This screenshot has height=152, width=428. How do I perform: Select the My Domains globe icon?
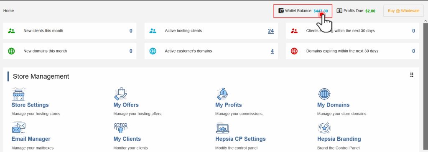tap(324, 94)
